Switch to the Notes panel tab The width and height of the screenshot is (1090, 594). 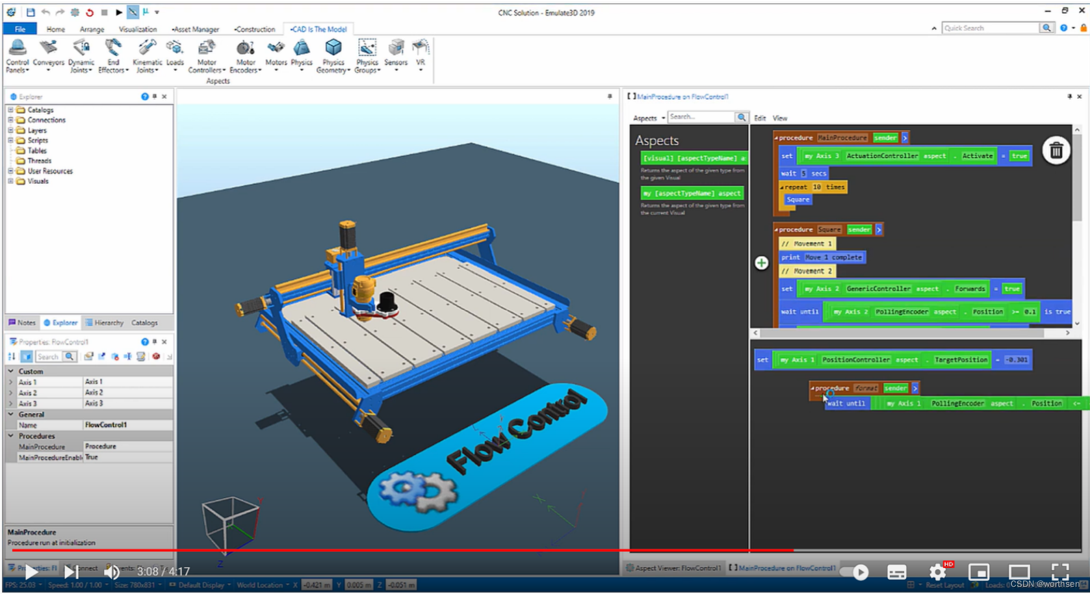(x=22, y=322)
